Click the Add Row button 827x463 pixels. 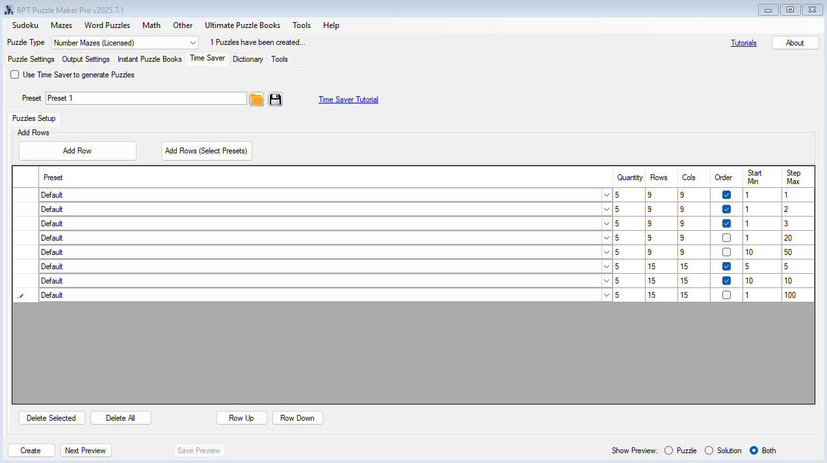pyautogui.click(x=77, y=151)
